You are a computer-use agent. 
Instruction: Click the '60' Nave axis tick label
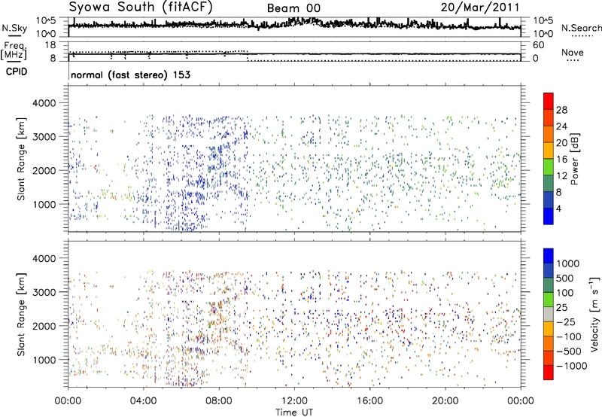pos(539,45)
